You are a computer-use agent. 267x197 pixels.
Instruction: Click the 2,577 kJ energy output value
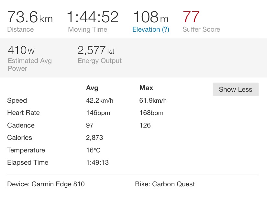click(96, 50)
